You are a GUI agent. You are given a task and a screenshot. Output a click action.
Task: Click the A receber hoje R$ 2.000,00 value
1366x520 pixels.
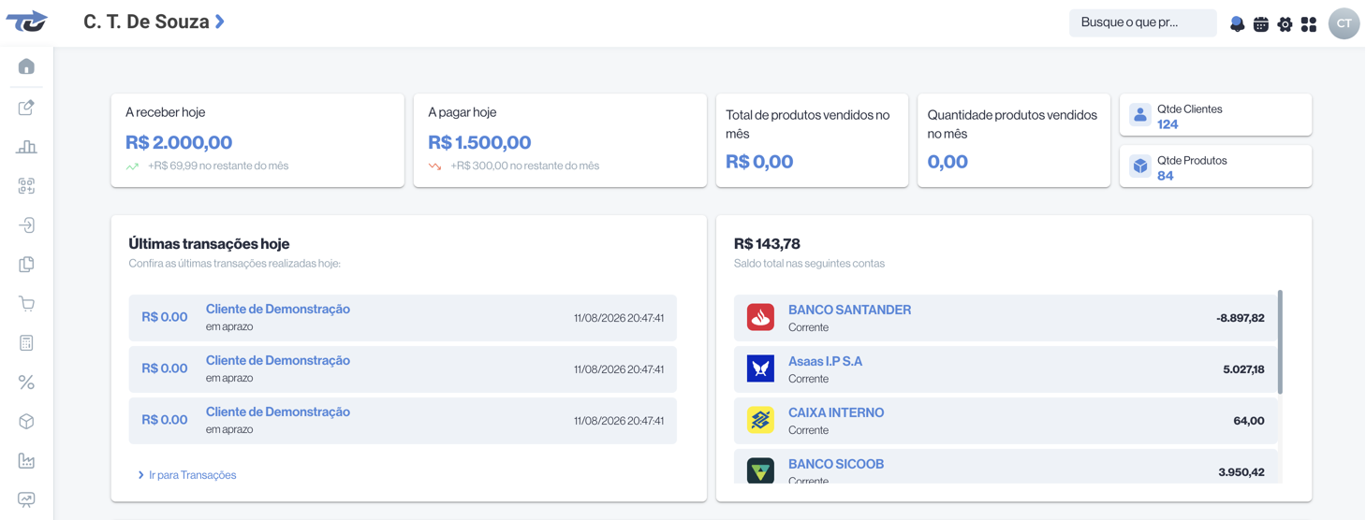(x=179, y=142)
